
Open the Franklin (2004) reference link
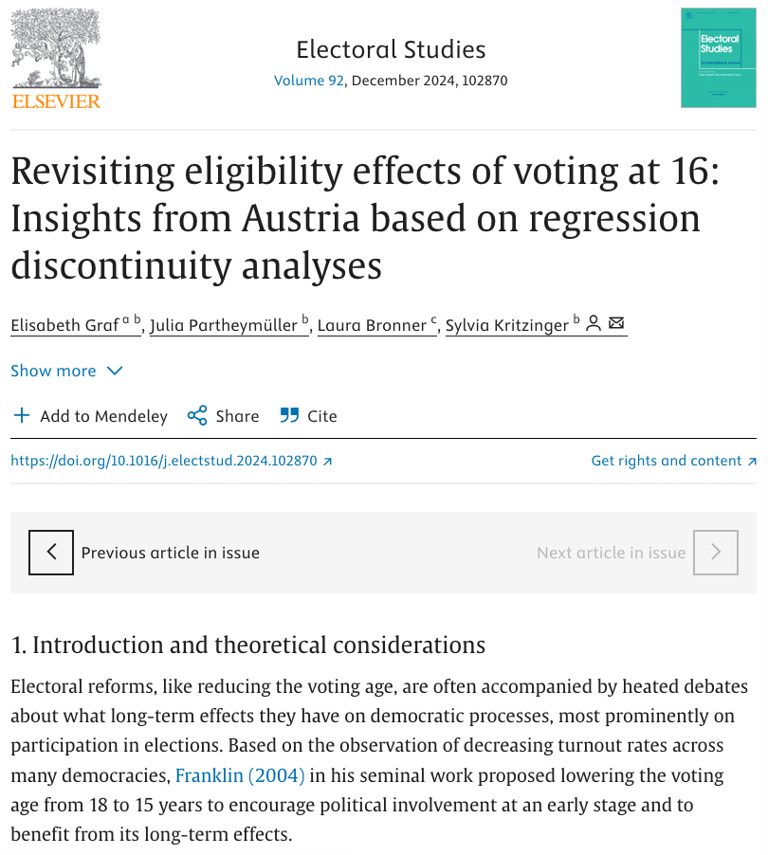click(x=240, y=776)
